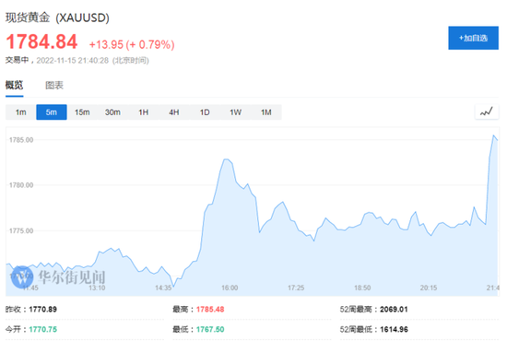Screen dimensions: 507x341
Task: Click the 14:35 time axis label
Action: click(163, 288)
